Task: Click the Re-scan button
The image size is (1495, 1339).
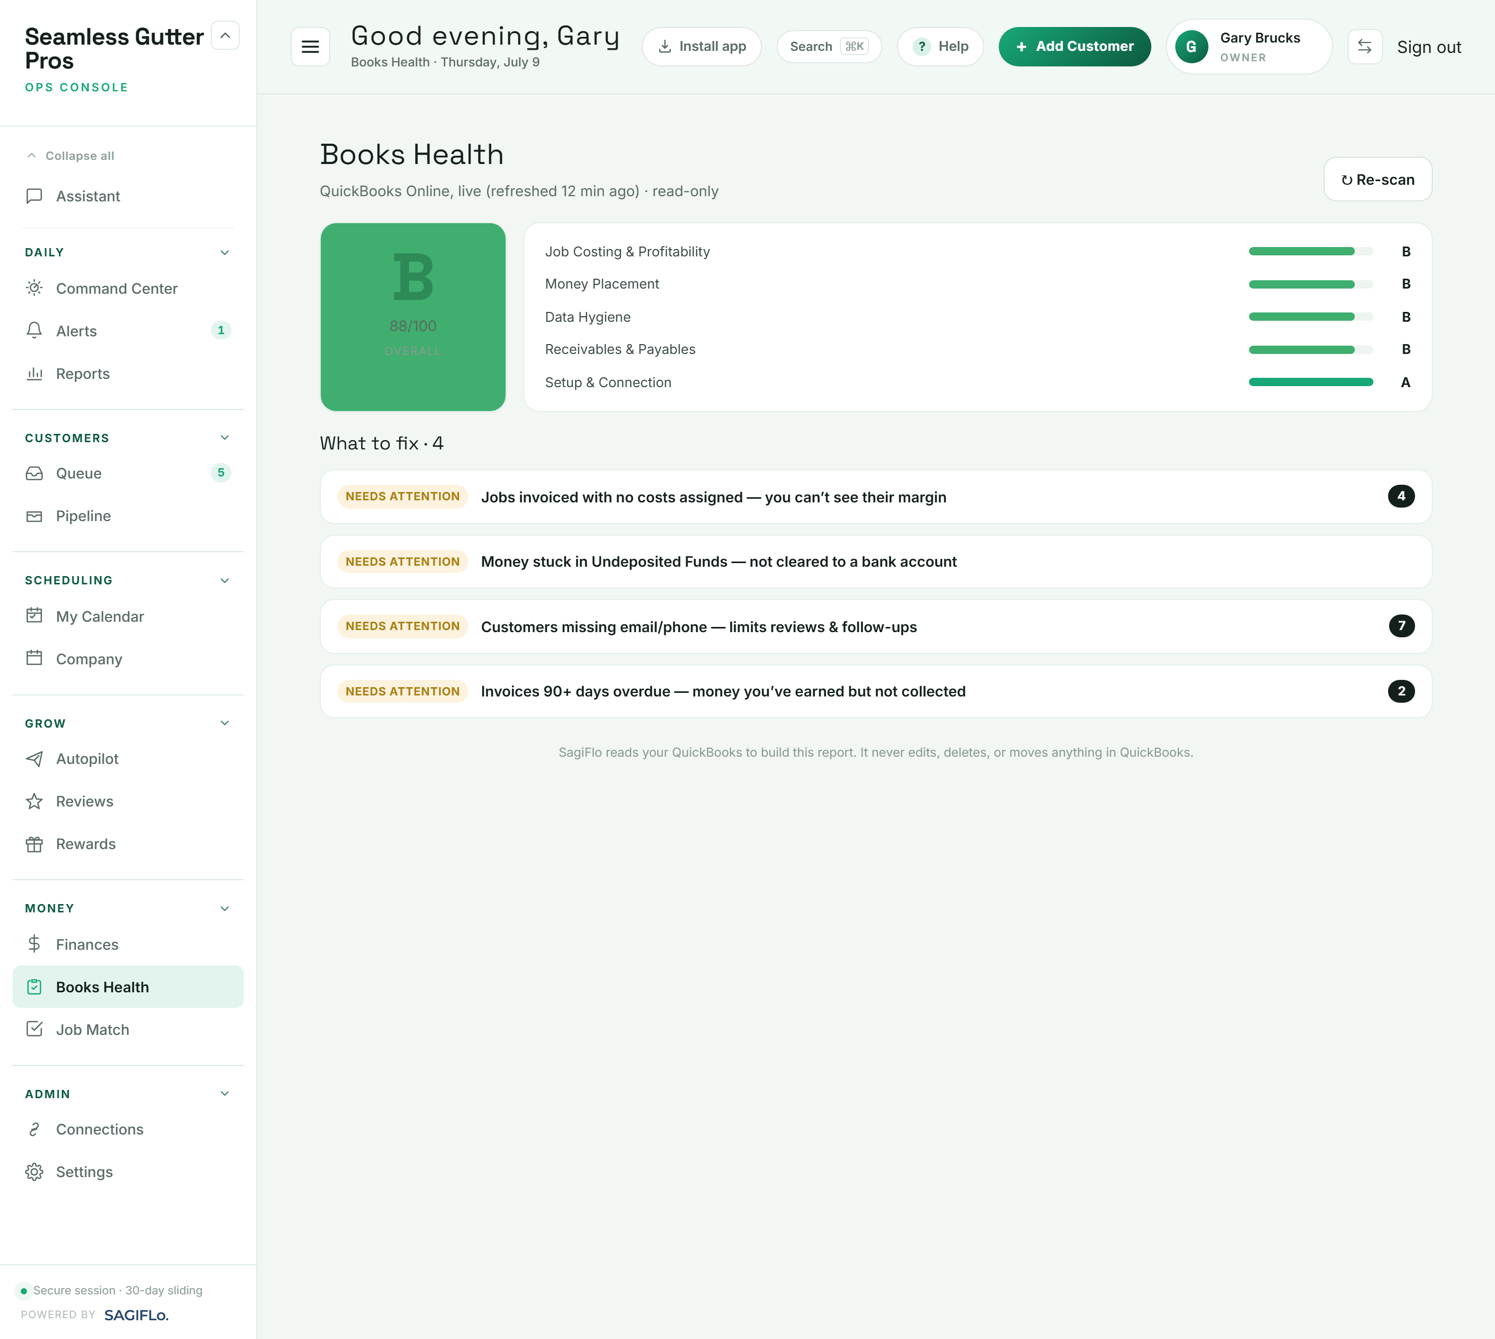Action: (1377, 179)
